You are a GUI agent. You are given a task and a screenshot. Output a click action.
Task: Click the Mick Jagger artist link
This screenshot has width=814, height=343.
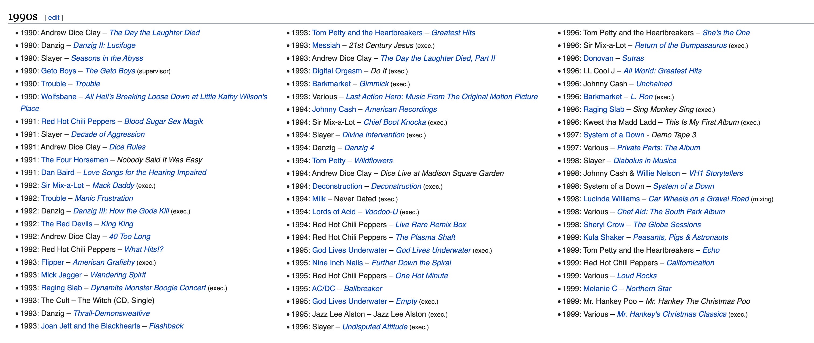click(61, 275)
